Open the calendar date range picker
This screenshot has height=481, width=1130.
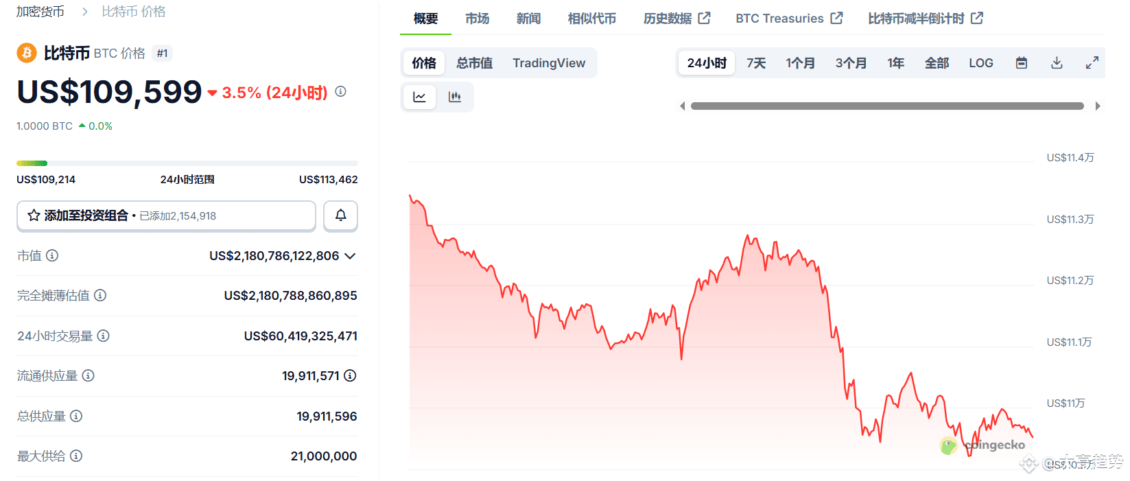(1022, 63)
